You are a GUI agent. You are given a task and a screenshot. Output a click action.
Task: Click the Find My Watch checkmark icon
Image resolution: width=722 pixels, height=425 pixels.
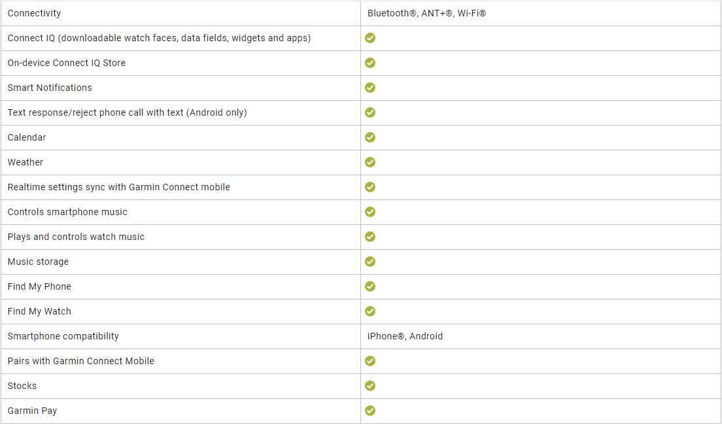point(370,311)
